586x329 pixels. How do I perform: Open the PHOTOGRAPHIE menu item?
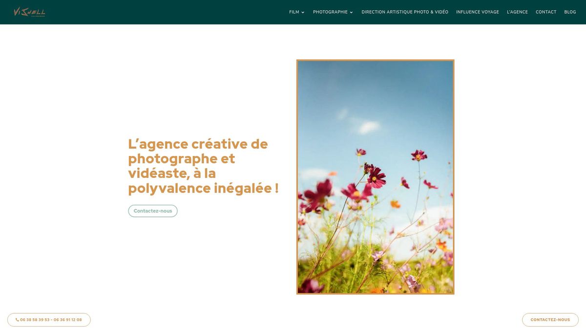pyautogui.click(x=331, y=11)
